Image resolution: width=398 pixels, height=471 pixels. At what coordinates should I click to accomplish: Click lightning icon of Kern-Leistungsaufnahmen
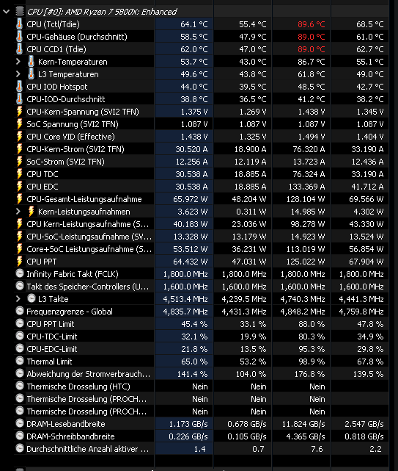31,212
